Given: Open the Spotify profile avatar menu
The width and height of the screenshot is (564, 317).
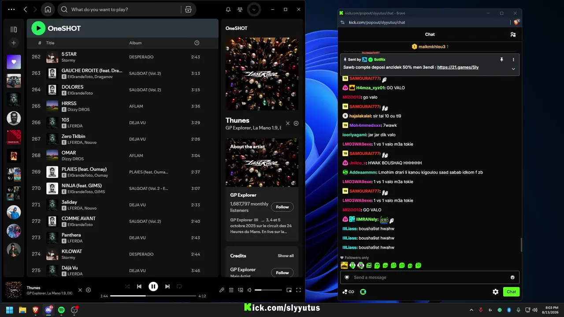Looking at the screenshot, I should click(x=253, y=9).
